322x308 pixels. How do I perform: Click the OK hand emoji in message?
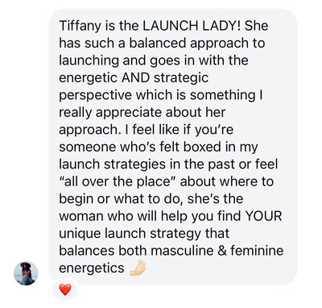coord(138,268)
